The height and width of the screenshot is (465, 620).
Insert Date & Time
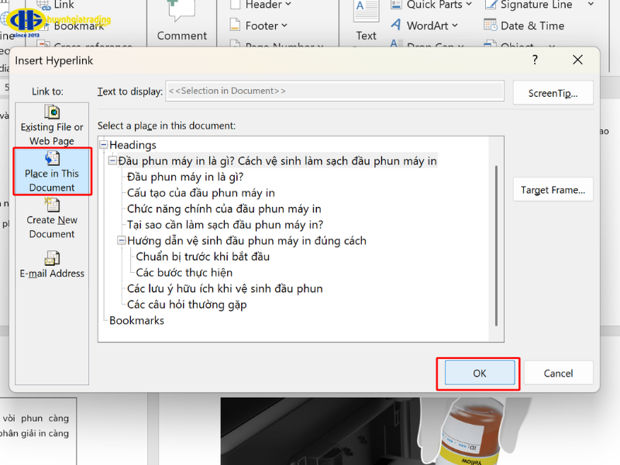click(x=524, y=25)
